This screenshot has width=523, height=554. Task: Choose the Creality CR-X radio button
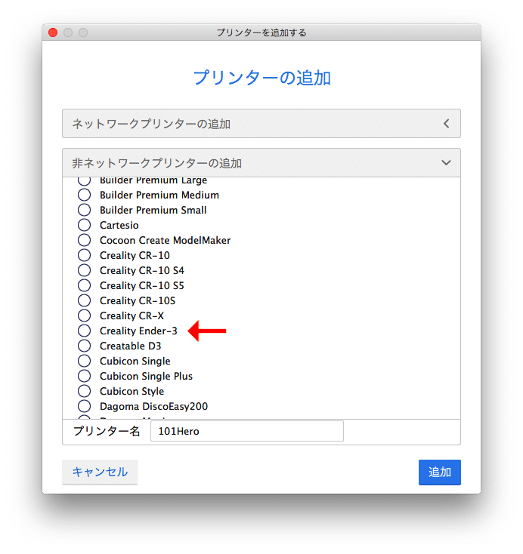85,315
